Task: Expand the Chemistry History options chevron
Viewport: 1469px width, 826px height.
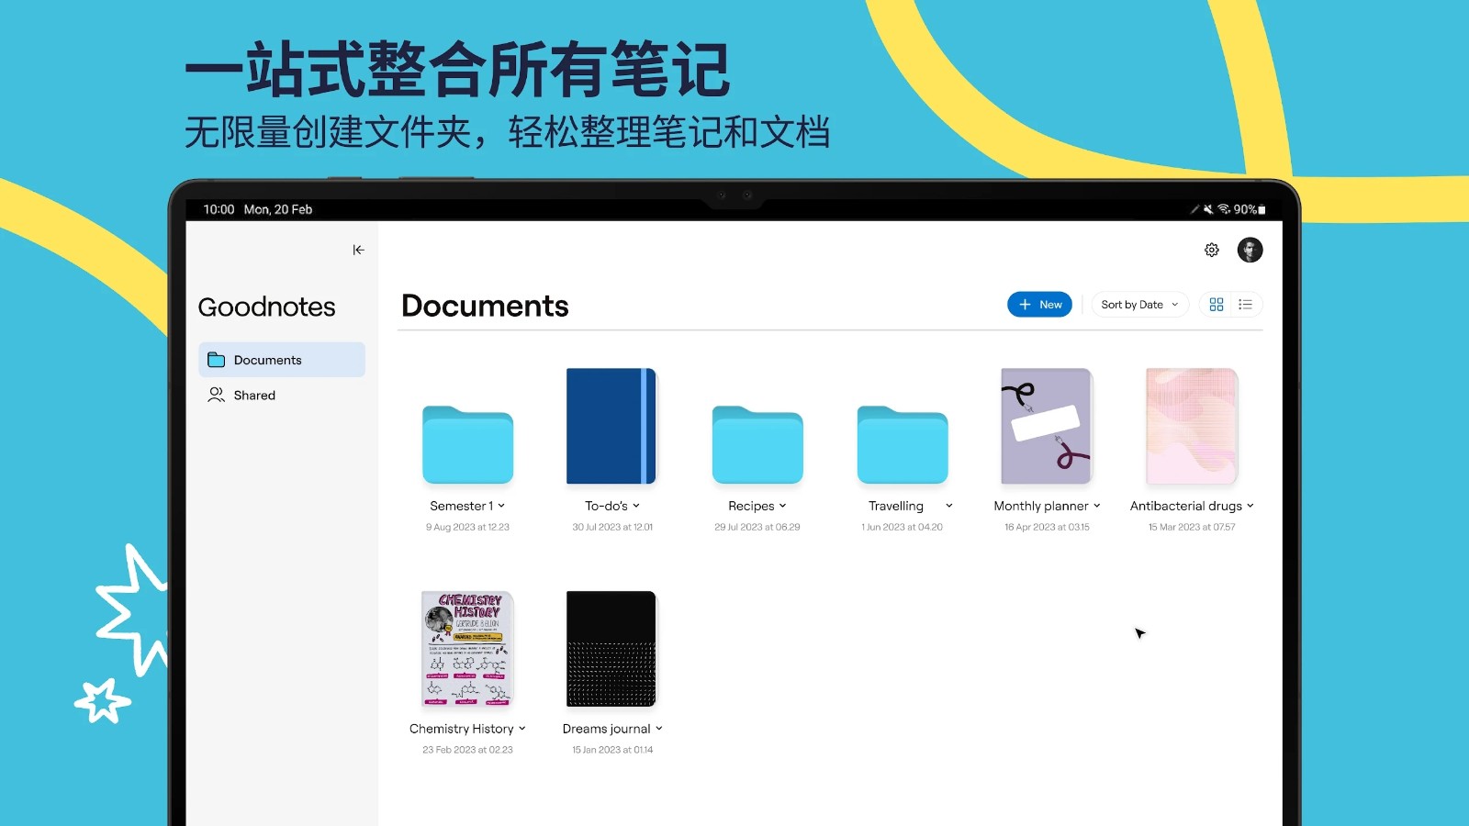Action: [521, 729]
